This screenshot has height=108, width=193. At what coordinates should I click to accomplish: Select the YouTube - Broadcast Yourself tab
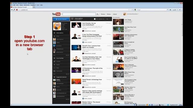(21, 7)
